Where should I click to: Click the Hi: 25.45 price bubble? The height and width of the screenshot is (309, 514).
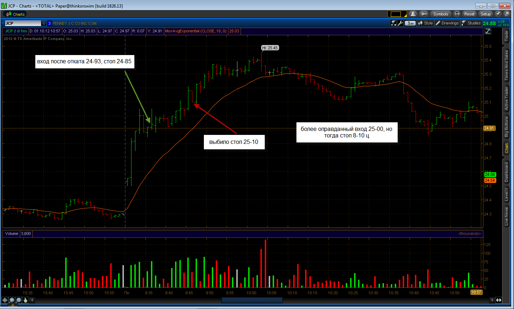click(270, 47)
